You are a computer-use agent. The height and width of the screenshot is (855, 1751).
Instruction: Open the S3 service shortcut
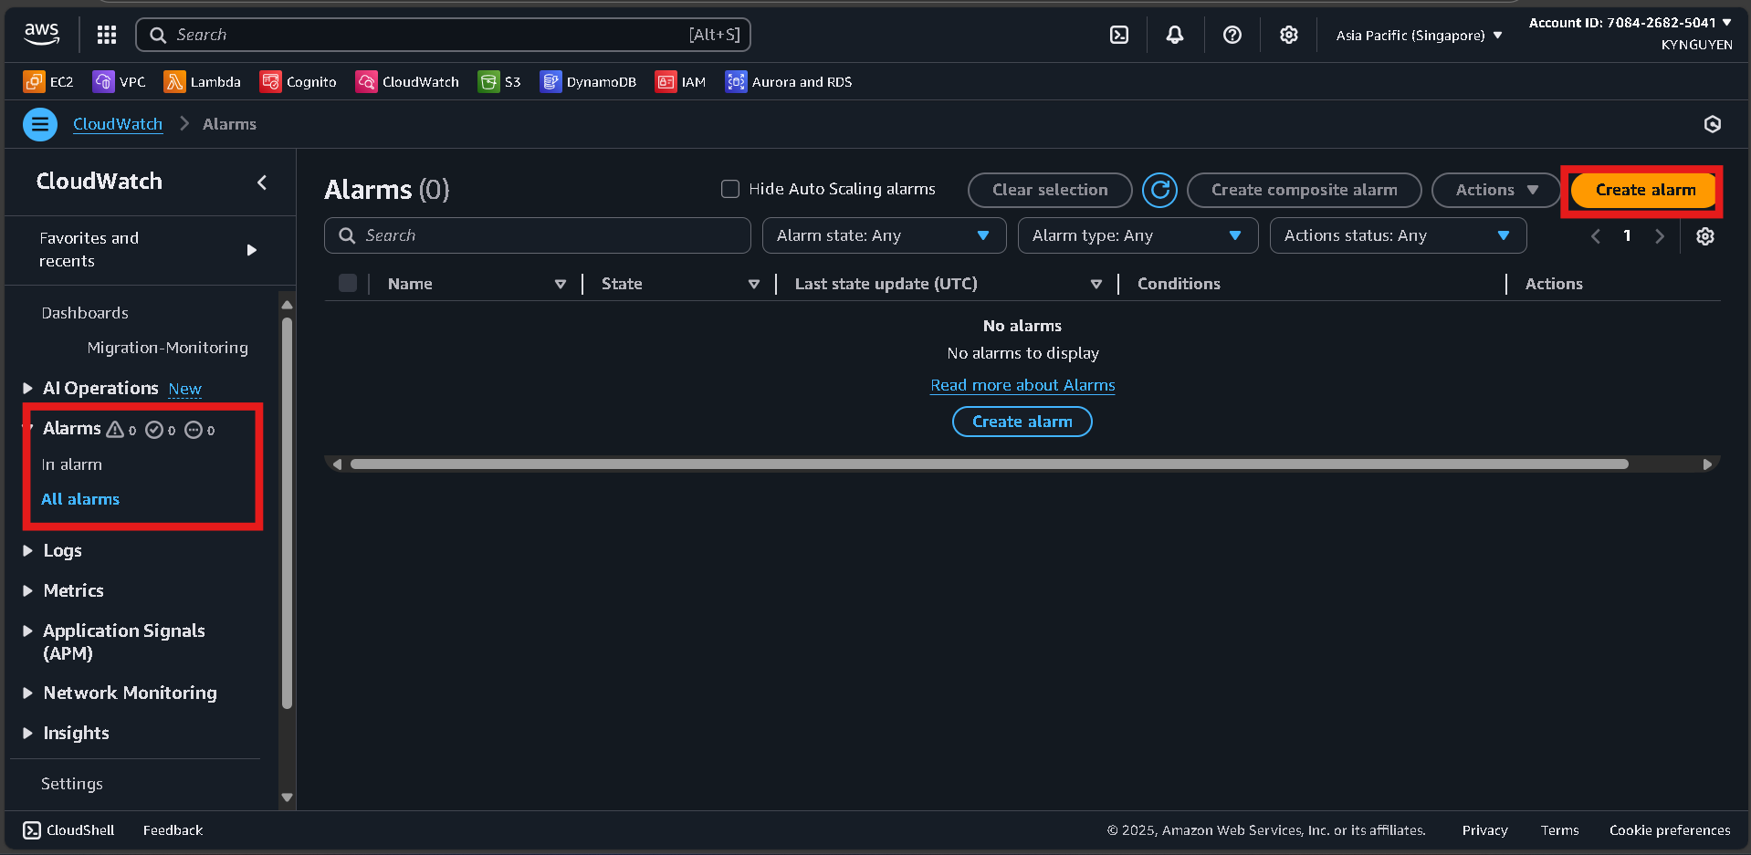498,81
